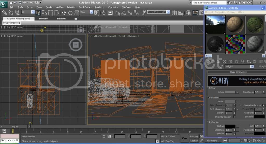Viewport: 266px width, 144px height.
Task: Open the wall_02 material name dropdown
Action: [x=252, y=67]
